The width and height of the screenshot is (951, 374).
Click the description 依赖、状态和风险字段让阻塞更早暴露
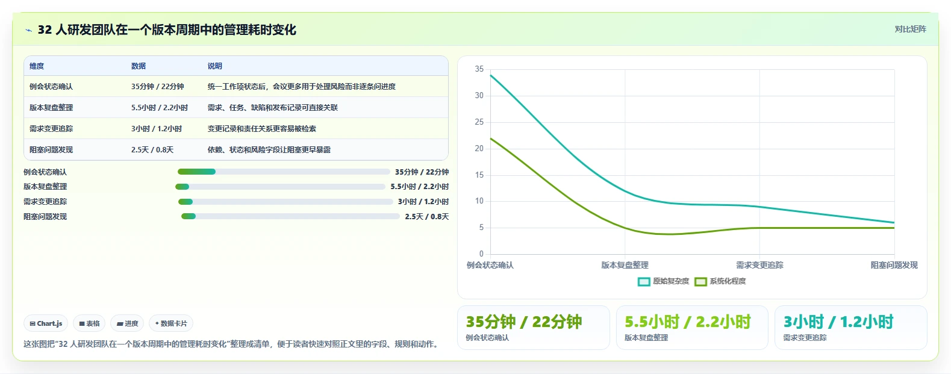(269, 150)
